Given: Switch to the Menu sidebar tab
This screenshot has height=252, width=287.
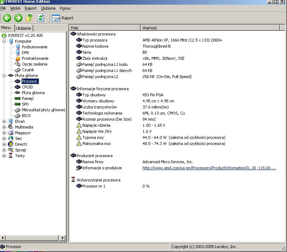Looking at the screenshot, I should (6, 28).
